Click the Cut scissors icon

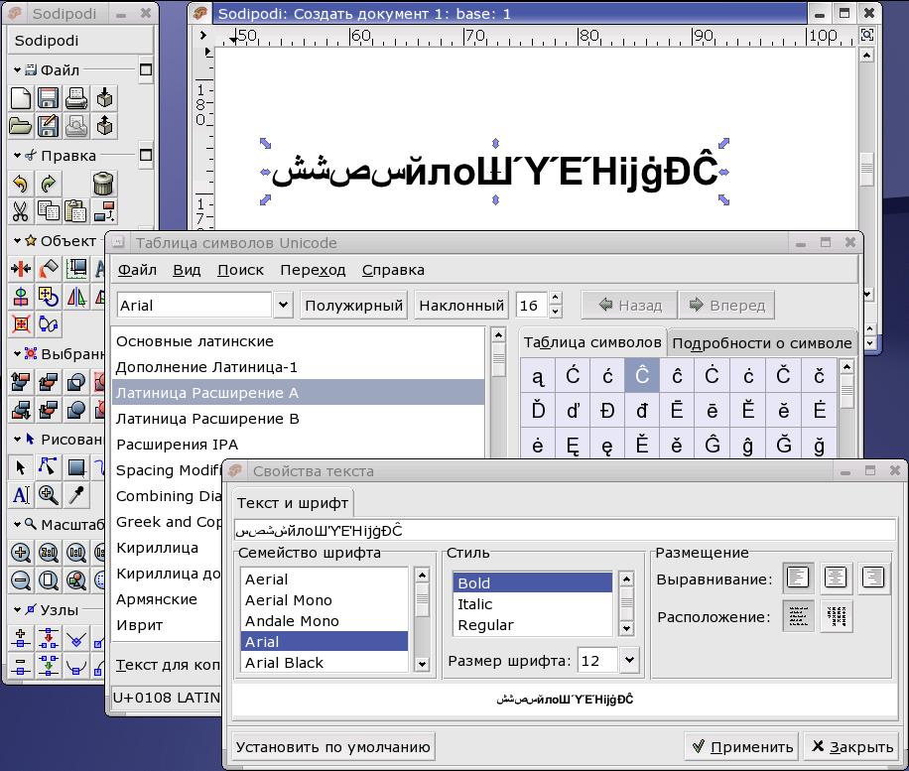21,211
